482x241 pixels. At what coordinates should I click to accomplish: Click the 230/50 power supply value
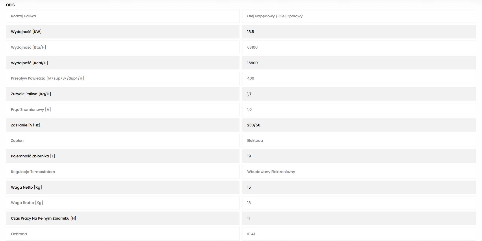click(254, 125)
